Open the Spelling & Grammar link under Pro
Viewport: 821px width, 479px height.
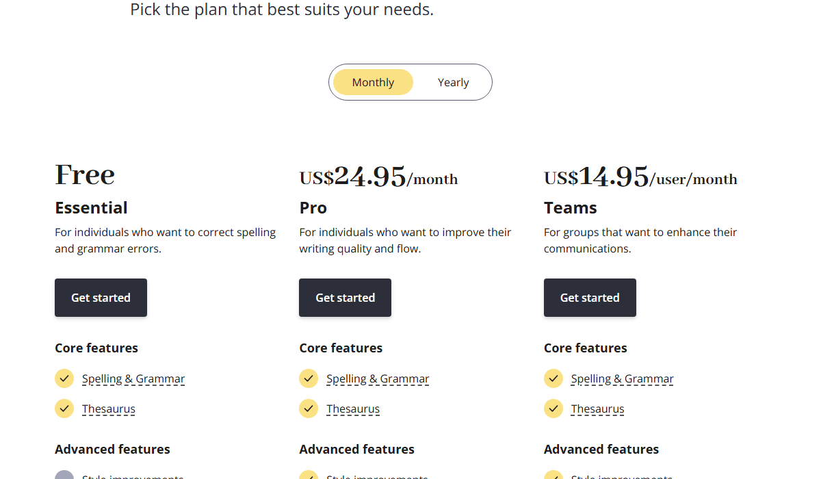(x=378, y=378)
